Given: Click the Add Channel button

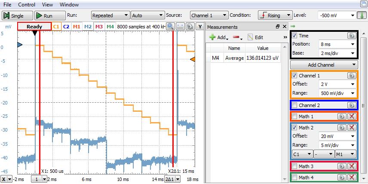Looking at the screenshot, I should tap(324, 65).
